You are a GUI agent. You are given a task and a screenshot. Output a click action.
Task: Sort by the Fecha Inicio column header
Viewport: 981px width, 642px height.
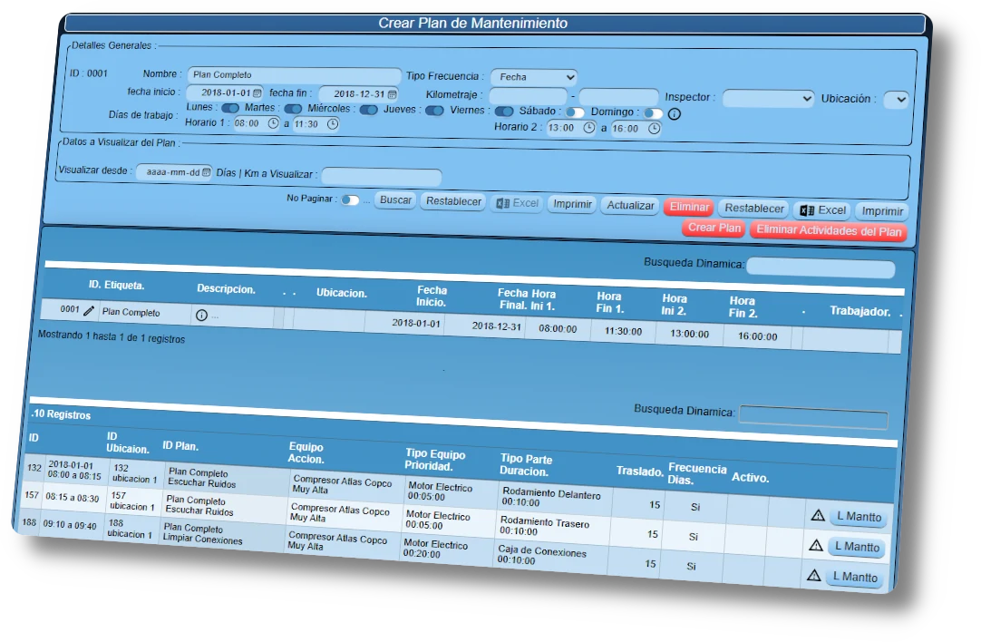432,297
